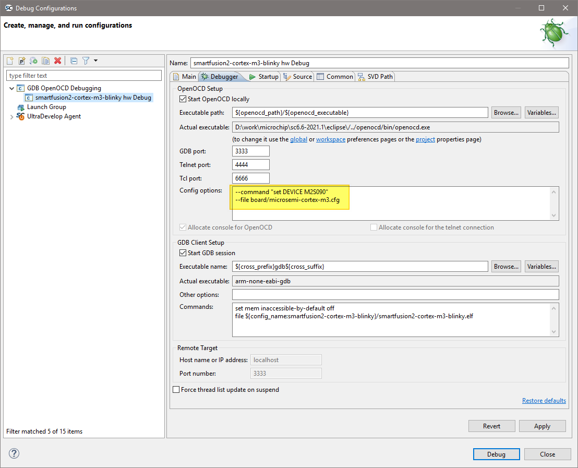
Task: Click the OpenOCD Executable path field
Action: click(x=360, y=113)
